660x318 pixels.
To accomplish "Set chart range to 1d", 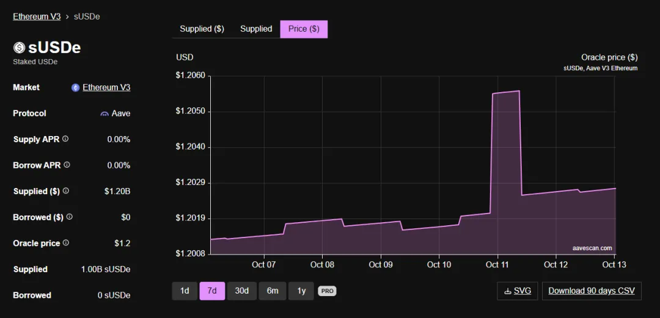I will [x=185, y=291].
